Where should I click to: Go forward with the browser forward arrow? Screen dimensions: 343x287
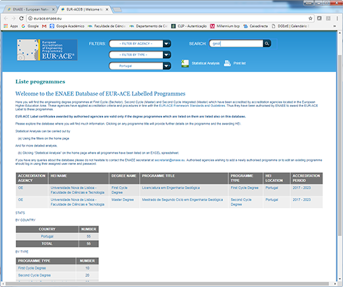(13, 18)
